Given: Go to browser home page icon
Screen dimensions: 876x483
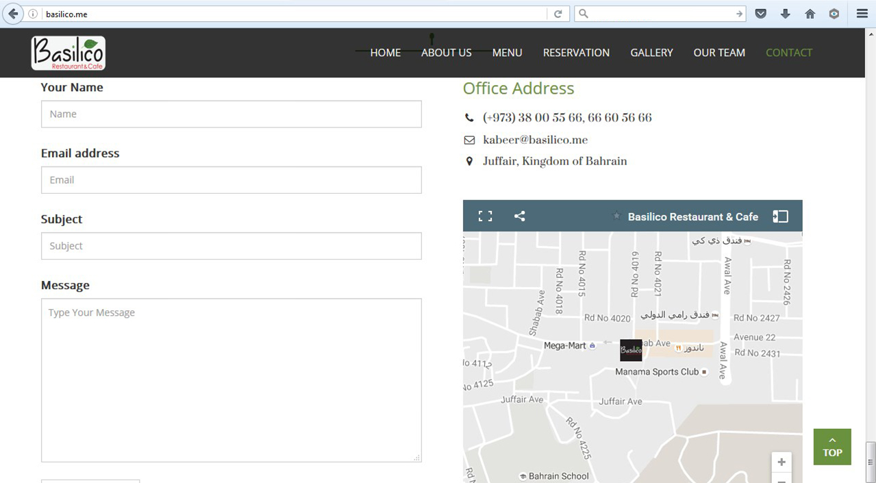Looking at the screenshot, I should (810, 14).
